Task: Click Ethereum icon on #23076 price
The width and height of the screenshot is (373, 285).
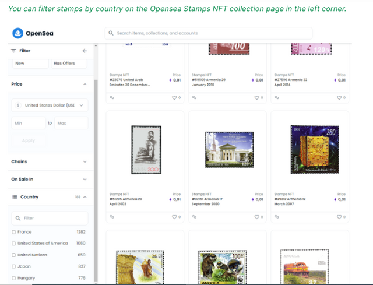Action: [170, 80]
